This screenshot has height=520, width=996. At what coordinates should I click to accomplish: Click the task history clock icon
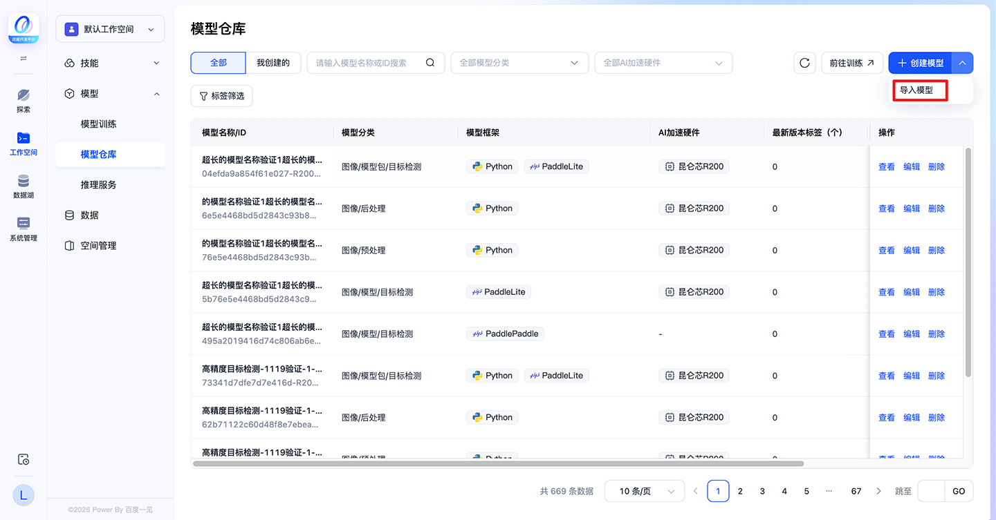pos(24,459)
